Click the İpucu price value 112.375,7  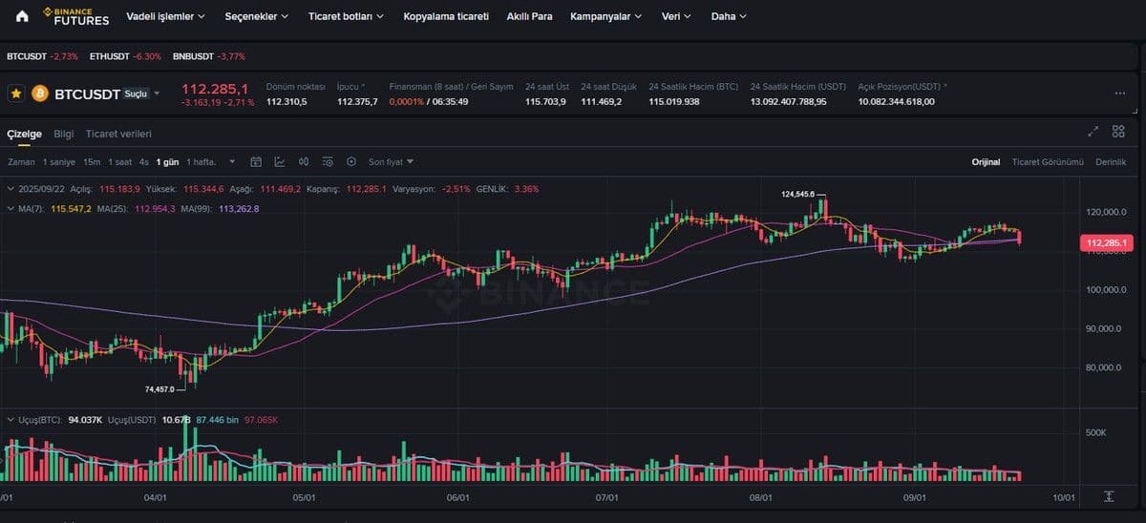(357, 101)
